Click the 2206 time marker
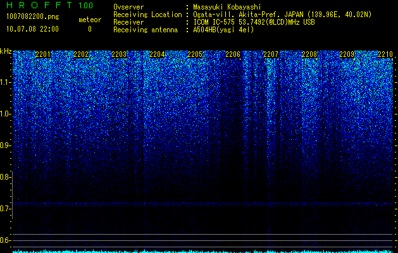The height and width of the screenshot is (253, 398). tap(233, 54)
